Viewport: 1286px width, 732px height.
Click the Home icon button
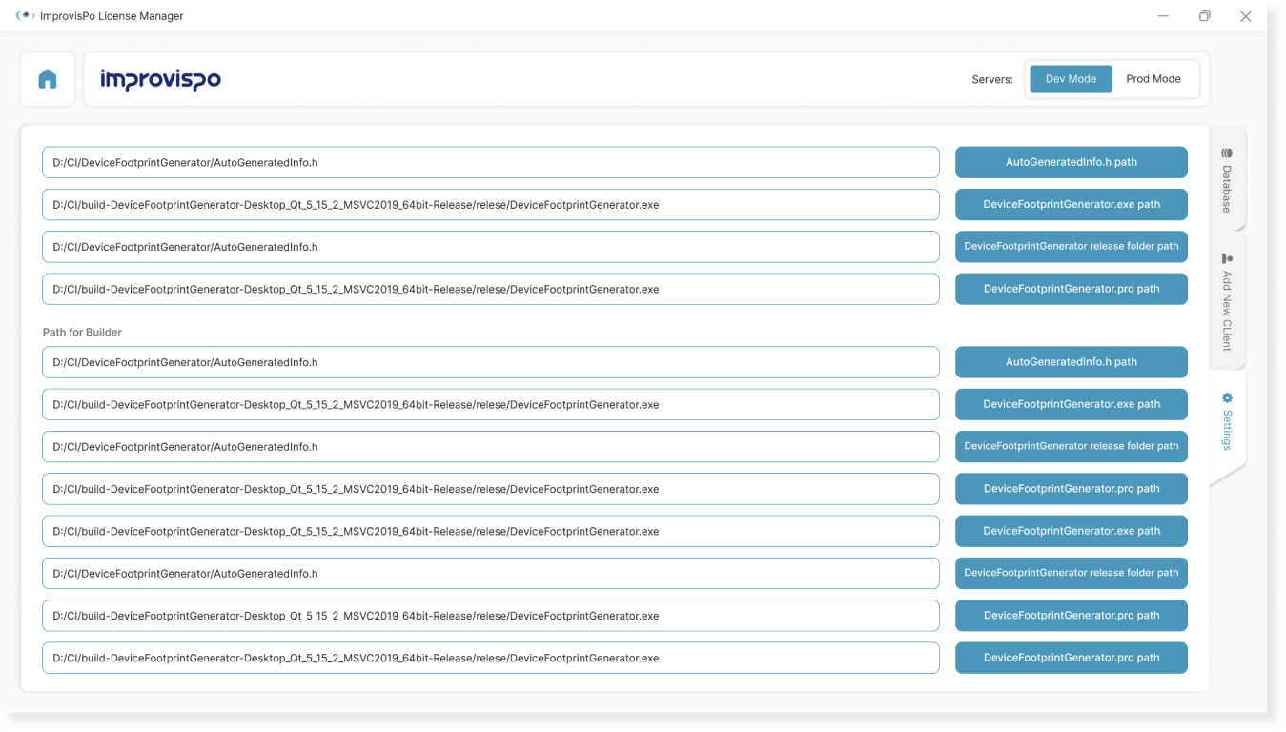click(48, 79)
